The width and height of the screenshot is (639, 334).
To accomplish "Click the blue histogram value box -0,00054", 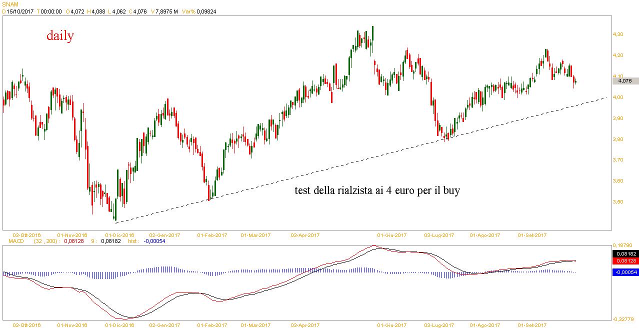I will 624,272.
